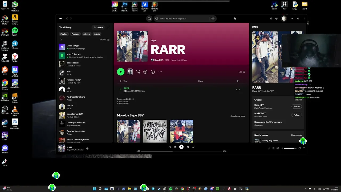341x192 pixels.
Task: Add RARR to Your Library plus icon
Action: (145, 72)
